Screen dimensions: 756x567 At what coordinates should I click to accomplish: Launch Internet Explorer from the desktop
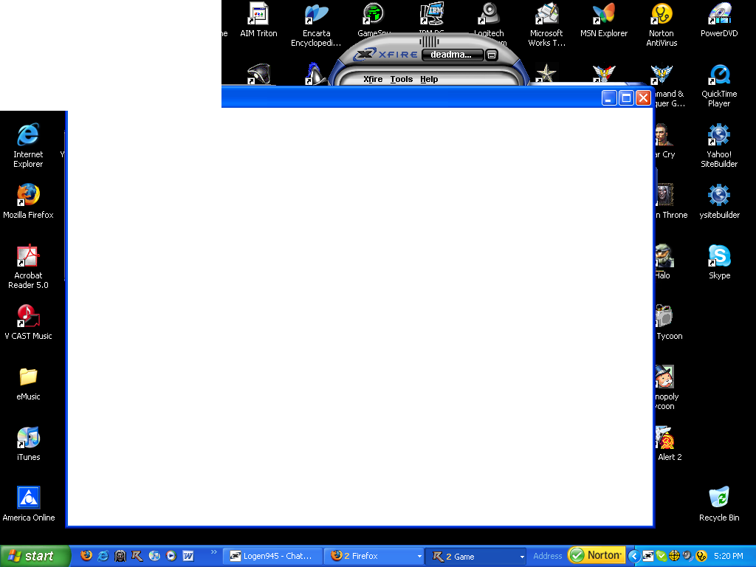28,136
